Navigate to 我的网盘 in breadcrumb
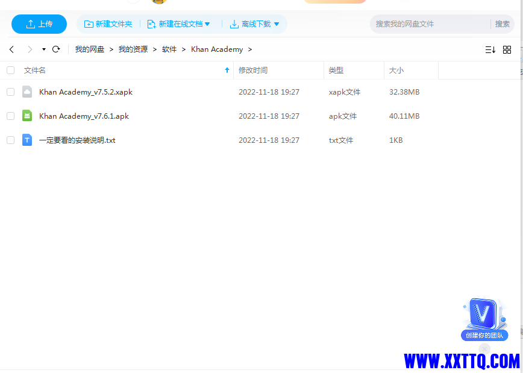Screen dimensions: 523x373 point(90,49)
